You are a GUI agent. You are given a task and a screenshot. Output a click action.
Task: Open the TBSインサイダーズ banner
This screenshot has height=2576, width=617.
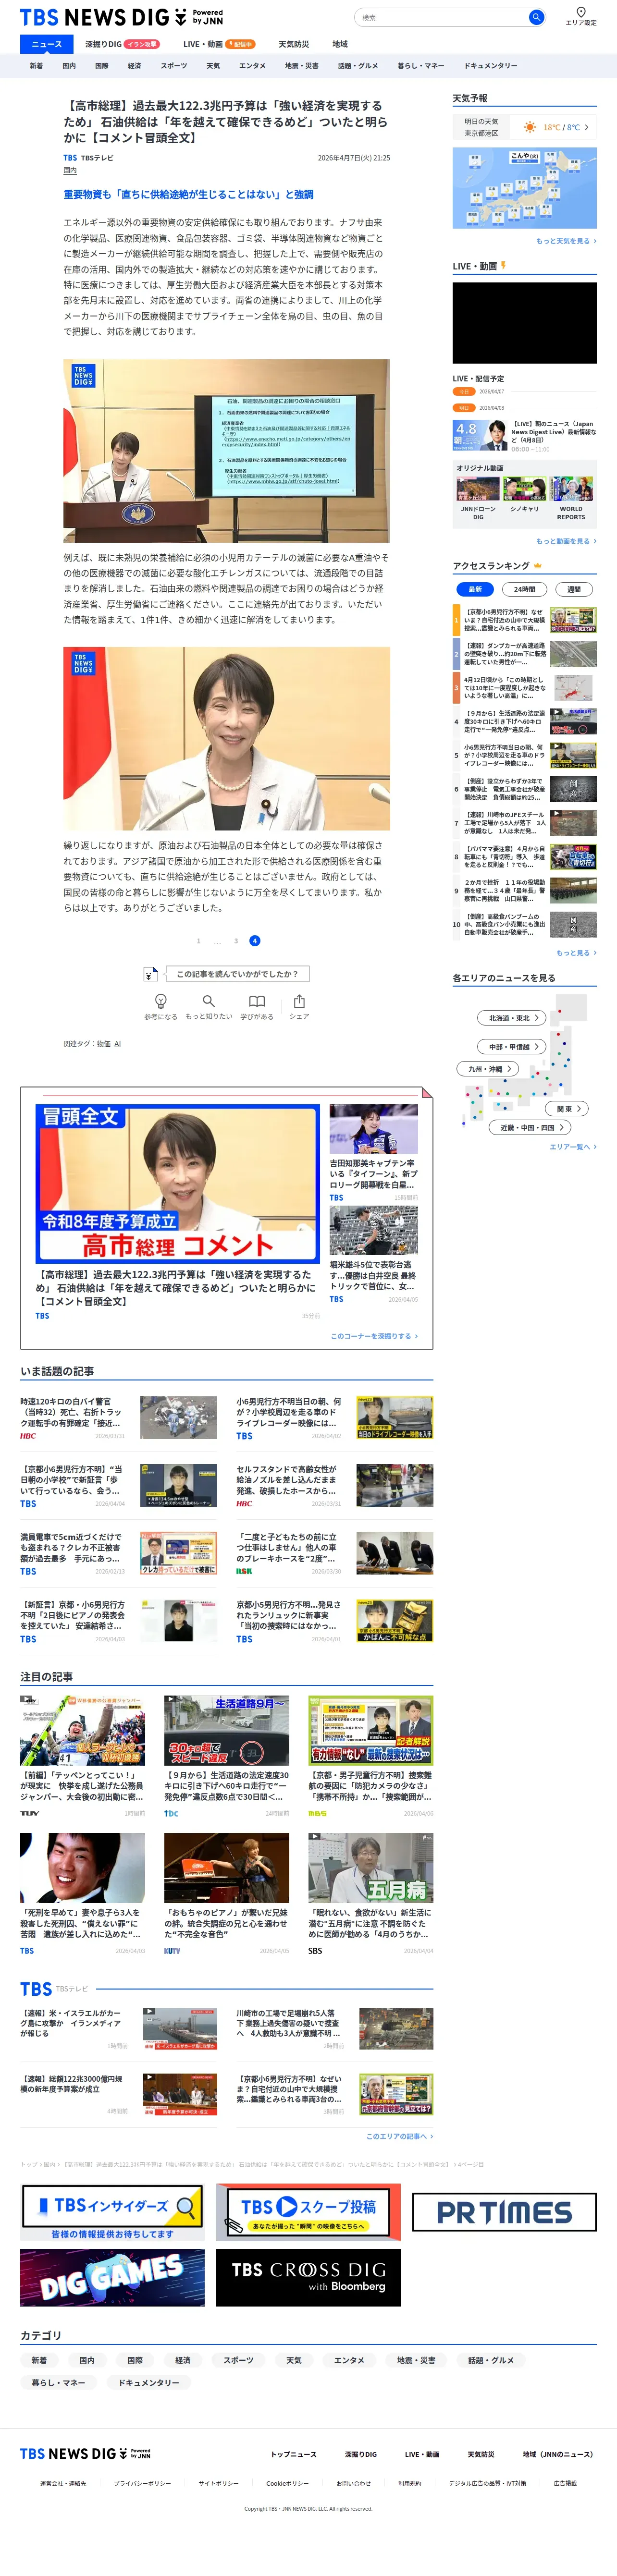click(x=112, y=2212)
